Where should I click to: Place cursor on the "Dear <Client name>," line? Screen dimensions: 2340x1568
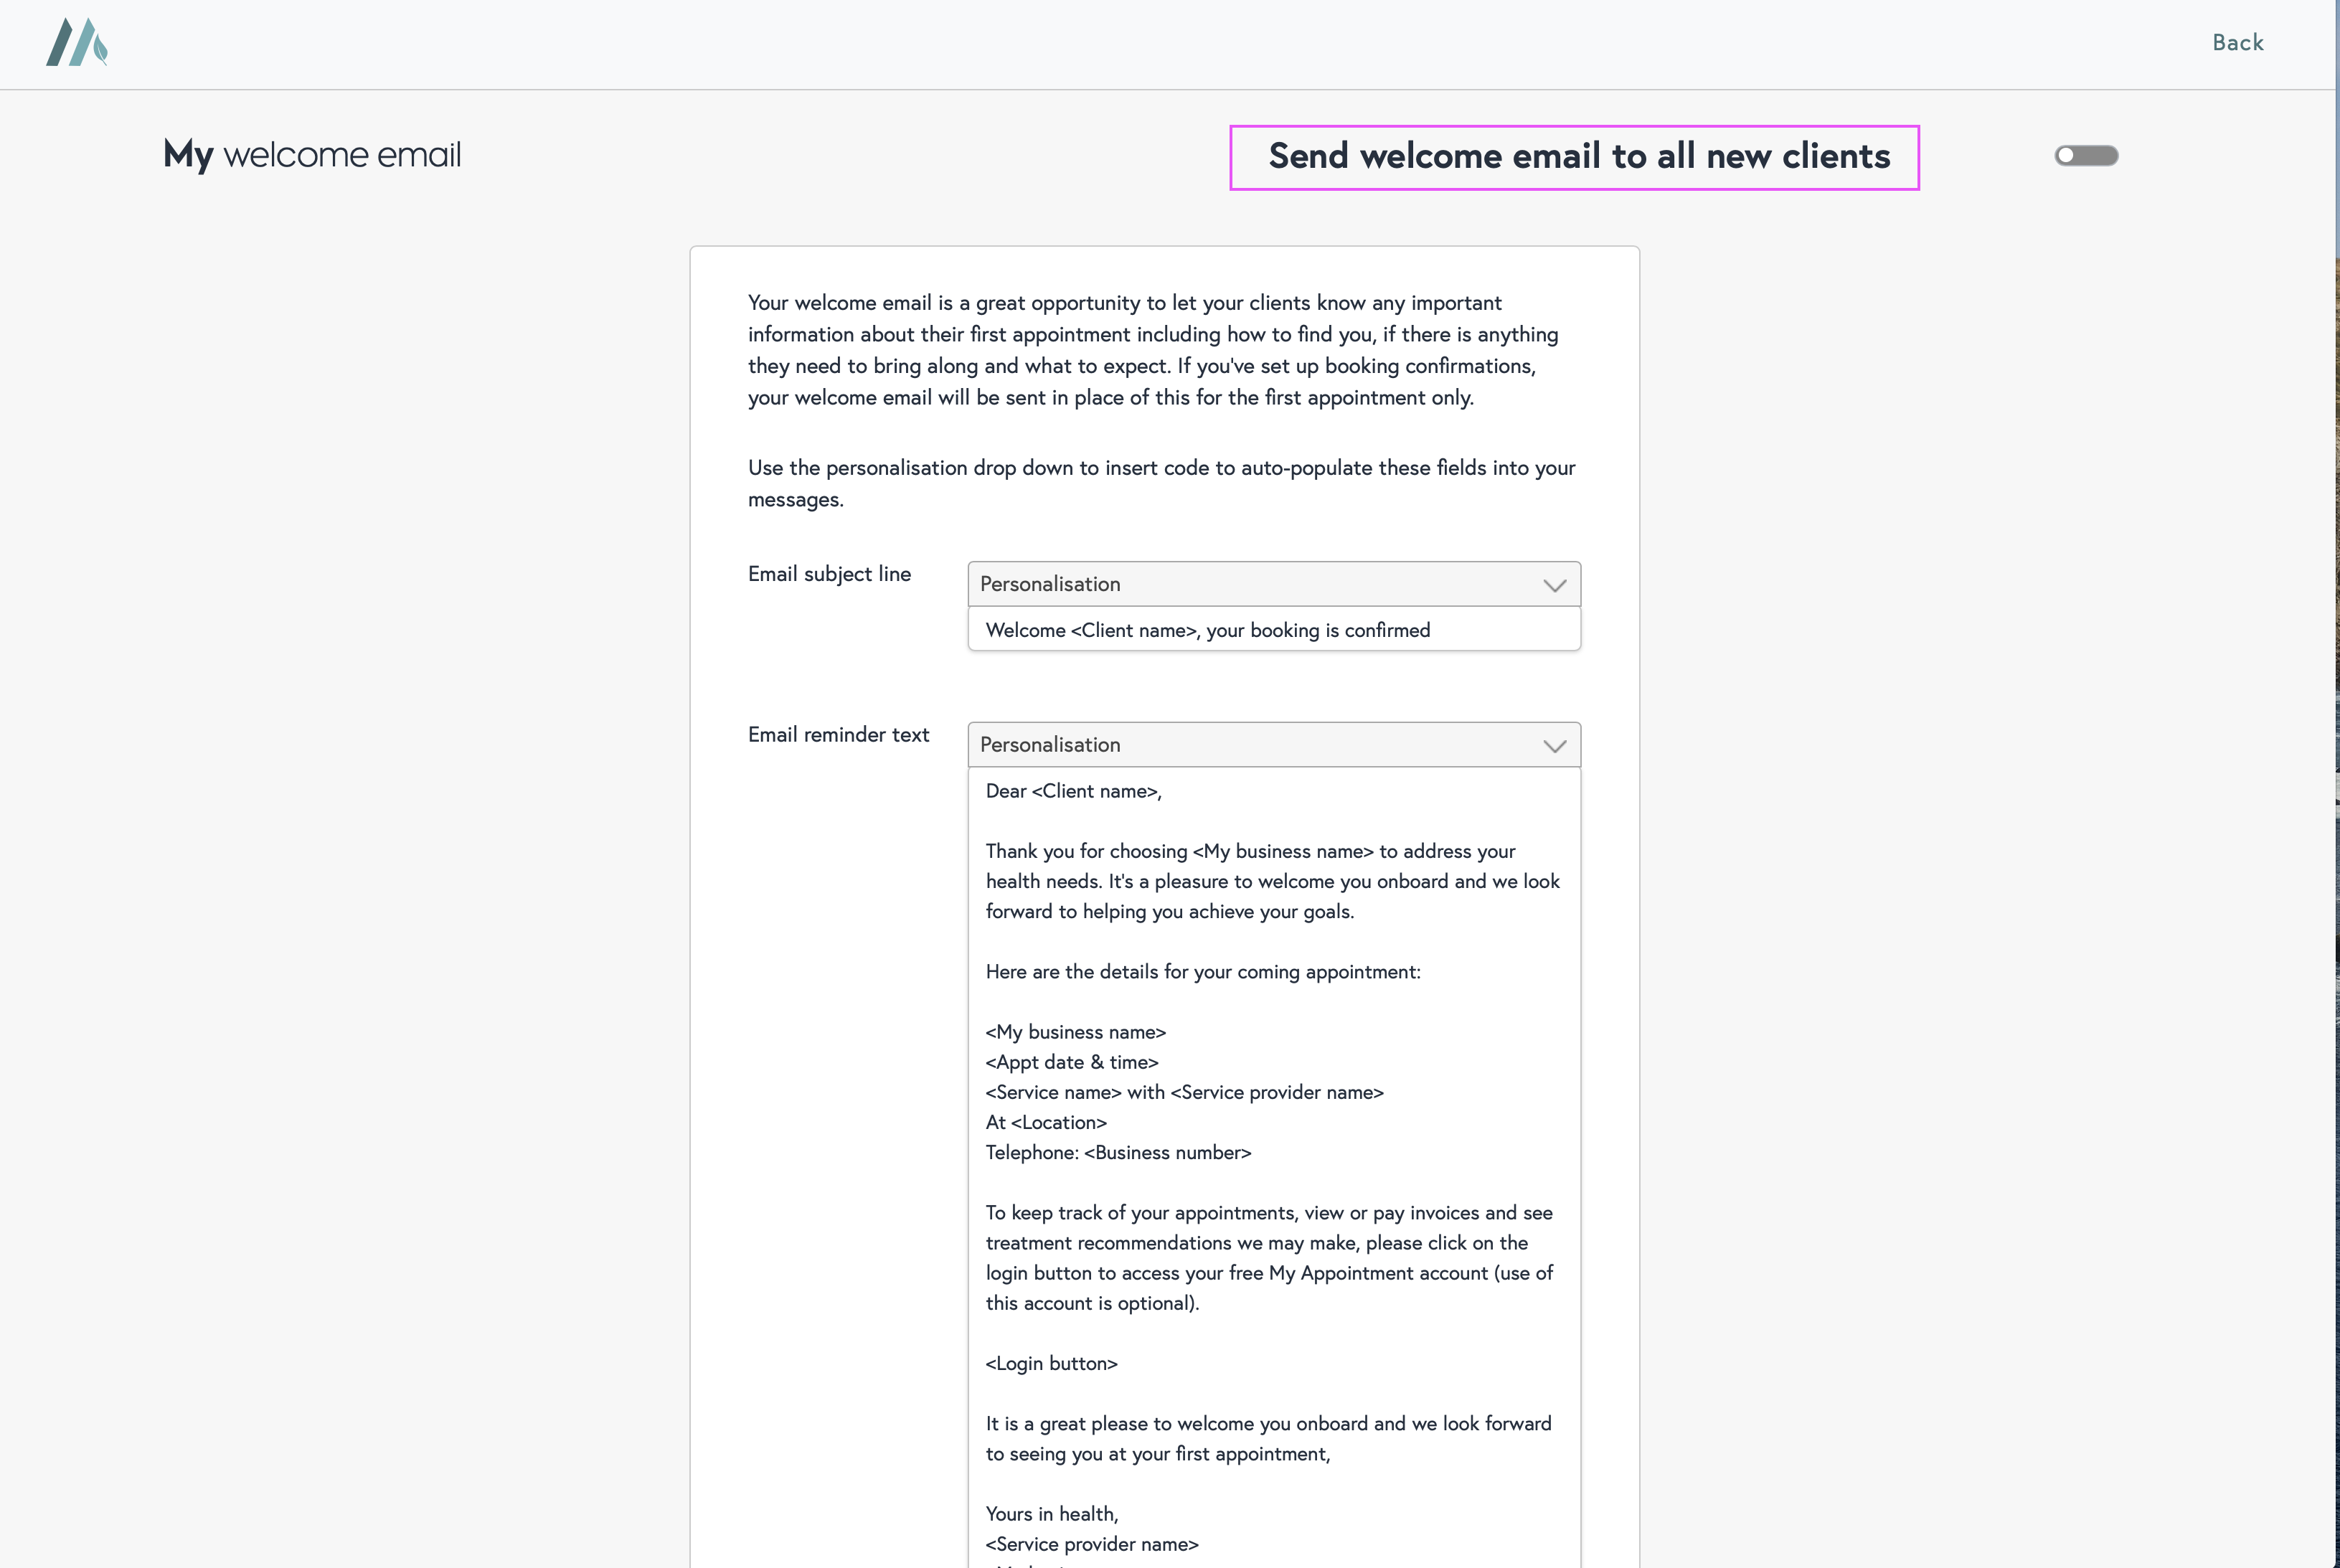pyautogui.click(x=1073, y=791)
